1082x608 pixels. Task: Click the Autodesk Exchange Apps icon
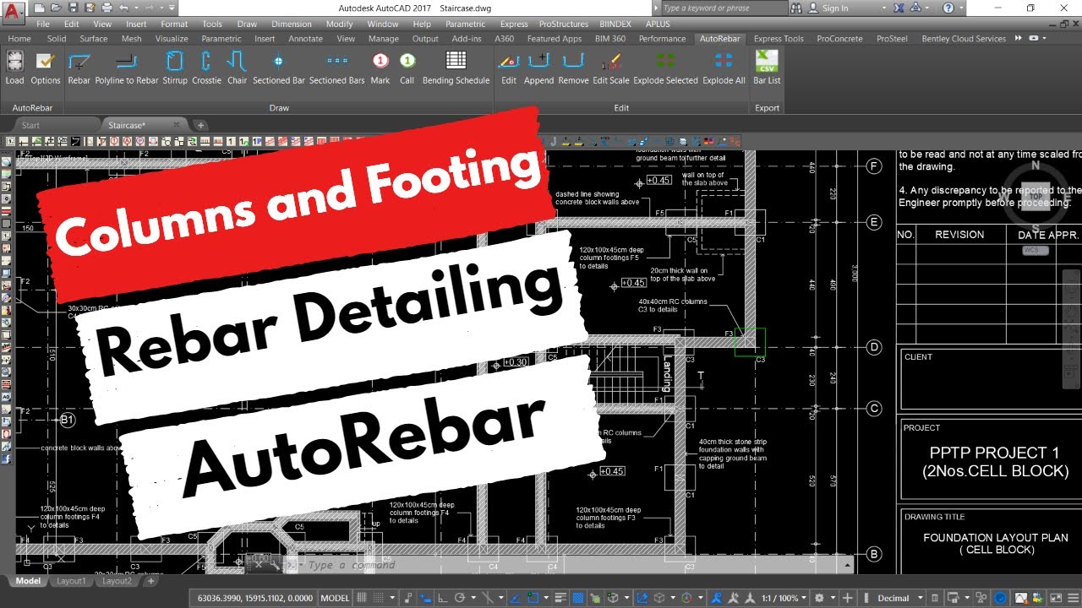898,8
